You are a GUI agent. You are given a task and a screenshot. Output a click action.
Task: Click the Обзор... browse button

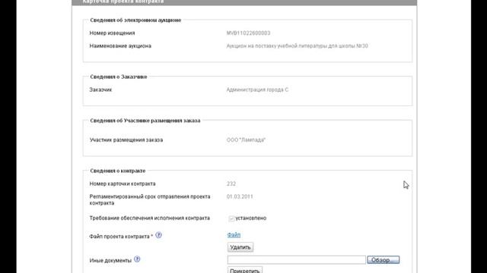[x=384, y=260]
